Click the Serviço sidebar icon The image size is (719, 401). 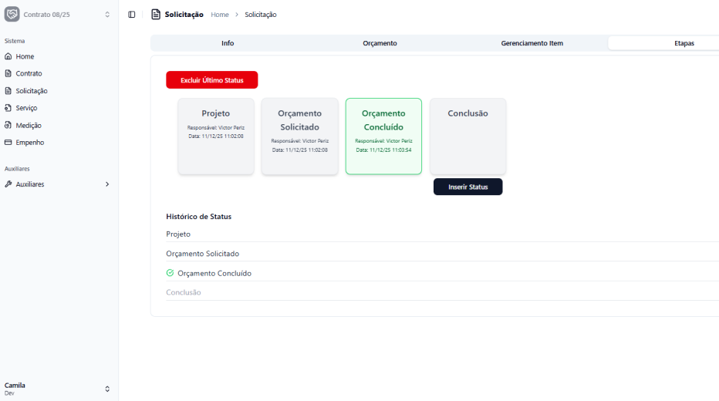pos(8,108)
